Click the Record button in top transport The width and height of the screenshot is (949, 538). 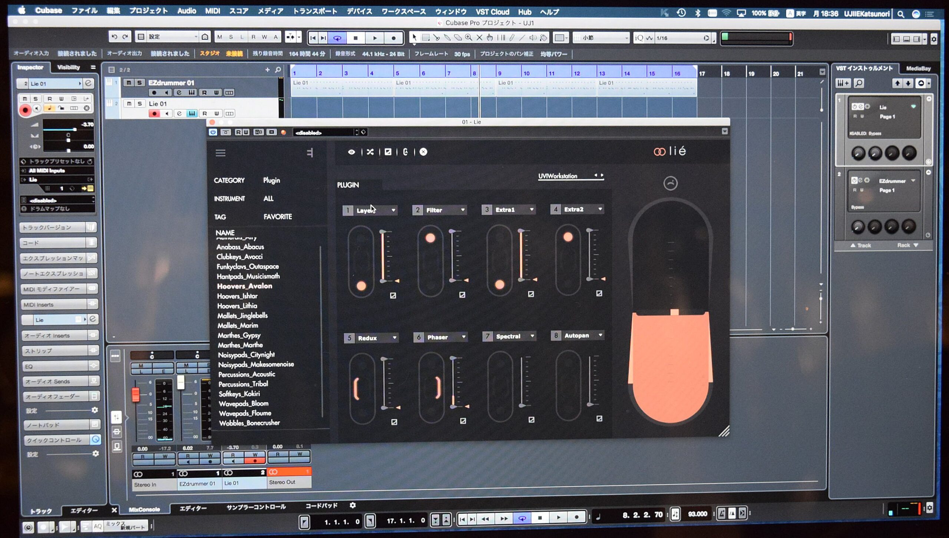pyautogui.click(x=393, y=38)
